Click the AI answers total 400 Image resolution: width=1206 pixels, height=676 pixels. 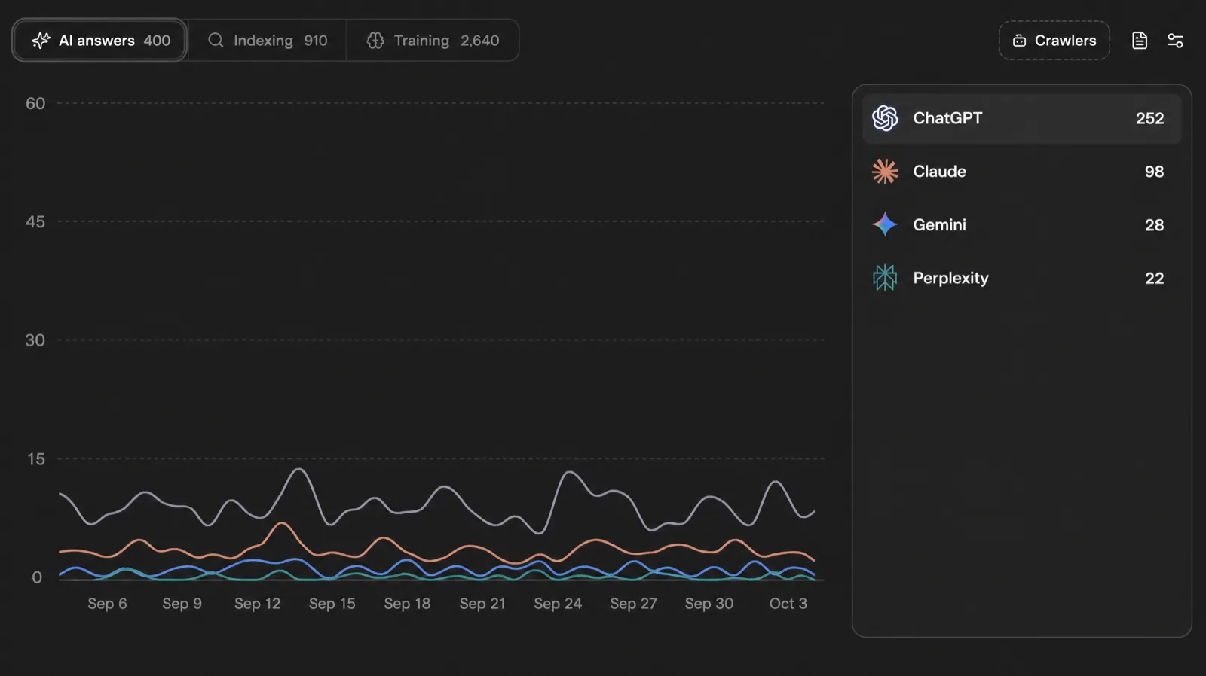click(x=157, y=41)
